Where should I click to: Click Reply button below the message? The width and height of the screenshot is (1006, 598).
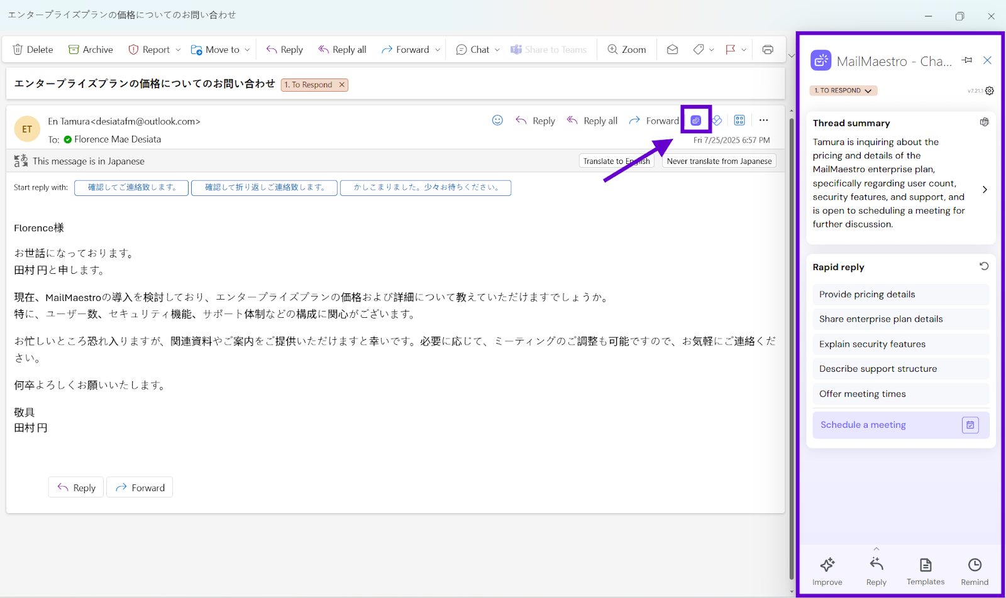click(76, 487)
